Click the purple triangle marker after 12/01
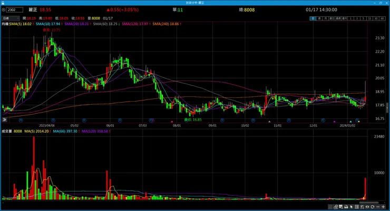The width and height of the screenshot is (390, 211). [334, 122]
